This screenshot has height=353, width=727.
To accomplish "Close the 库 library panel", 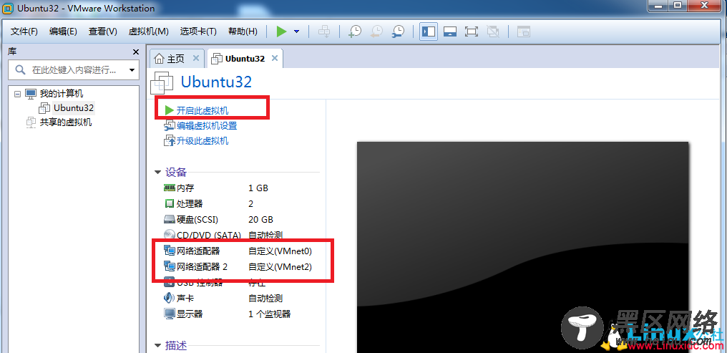I will (x=135, y=52).
